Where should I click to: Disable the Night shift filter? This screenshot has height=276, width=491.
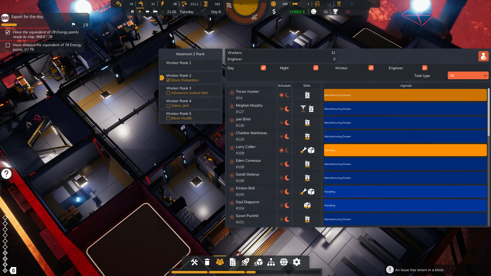pyautogui.click(x=316, y=68)
